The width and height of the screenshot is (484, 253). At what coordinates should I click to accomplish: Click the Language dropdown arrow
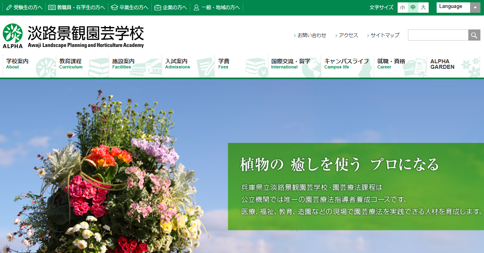(x=475, y=8)
